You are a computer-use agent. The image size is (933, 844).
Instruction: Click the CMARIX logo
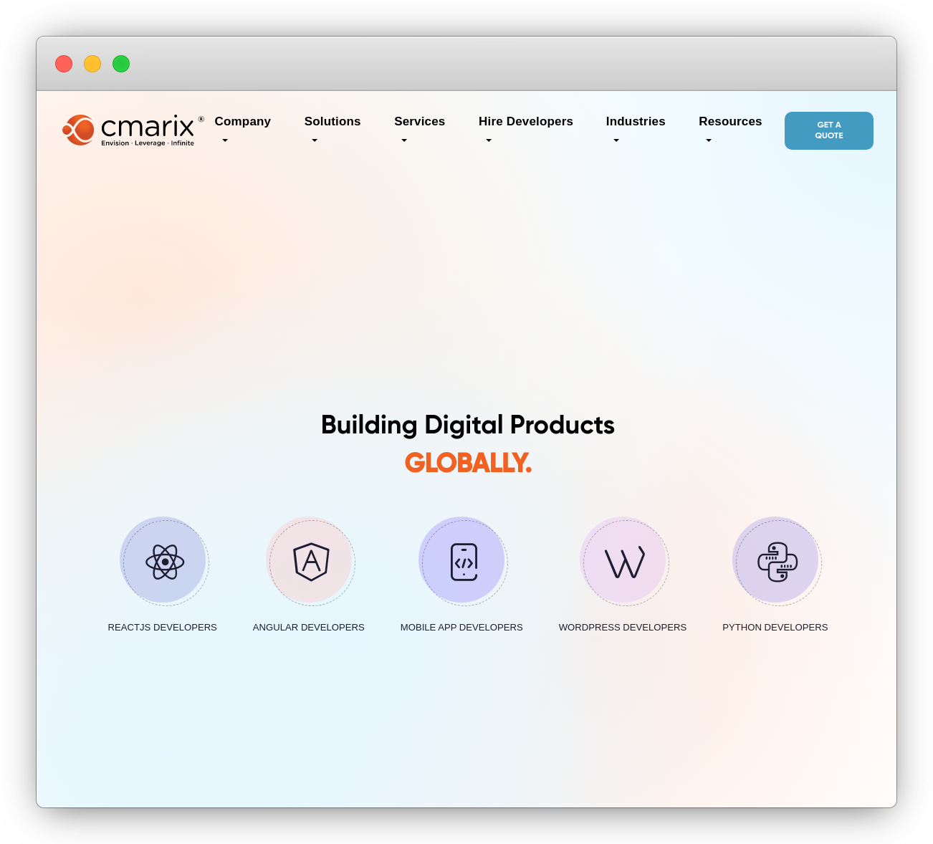point(133,130)
